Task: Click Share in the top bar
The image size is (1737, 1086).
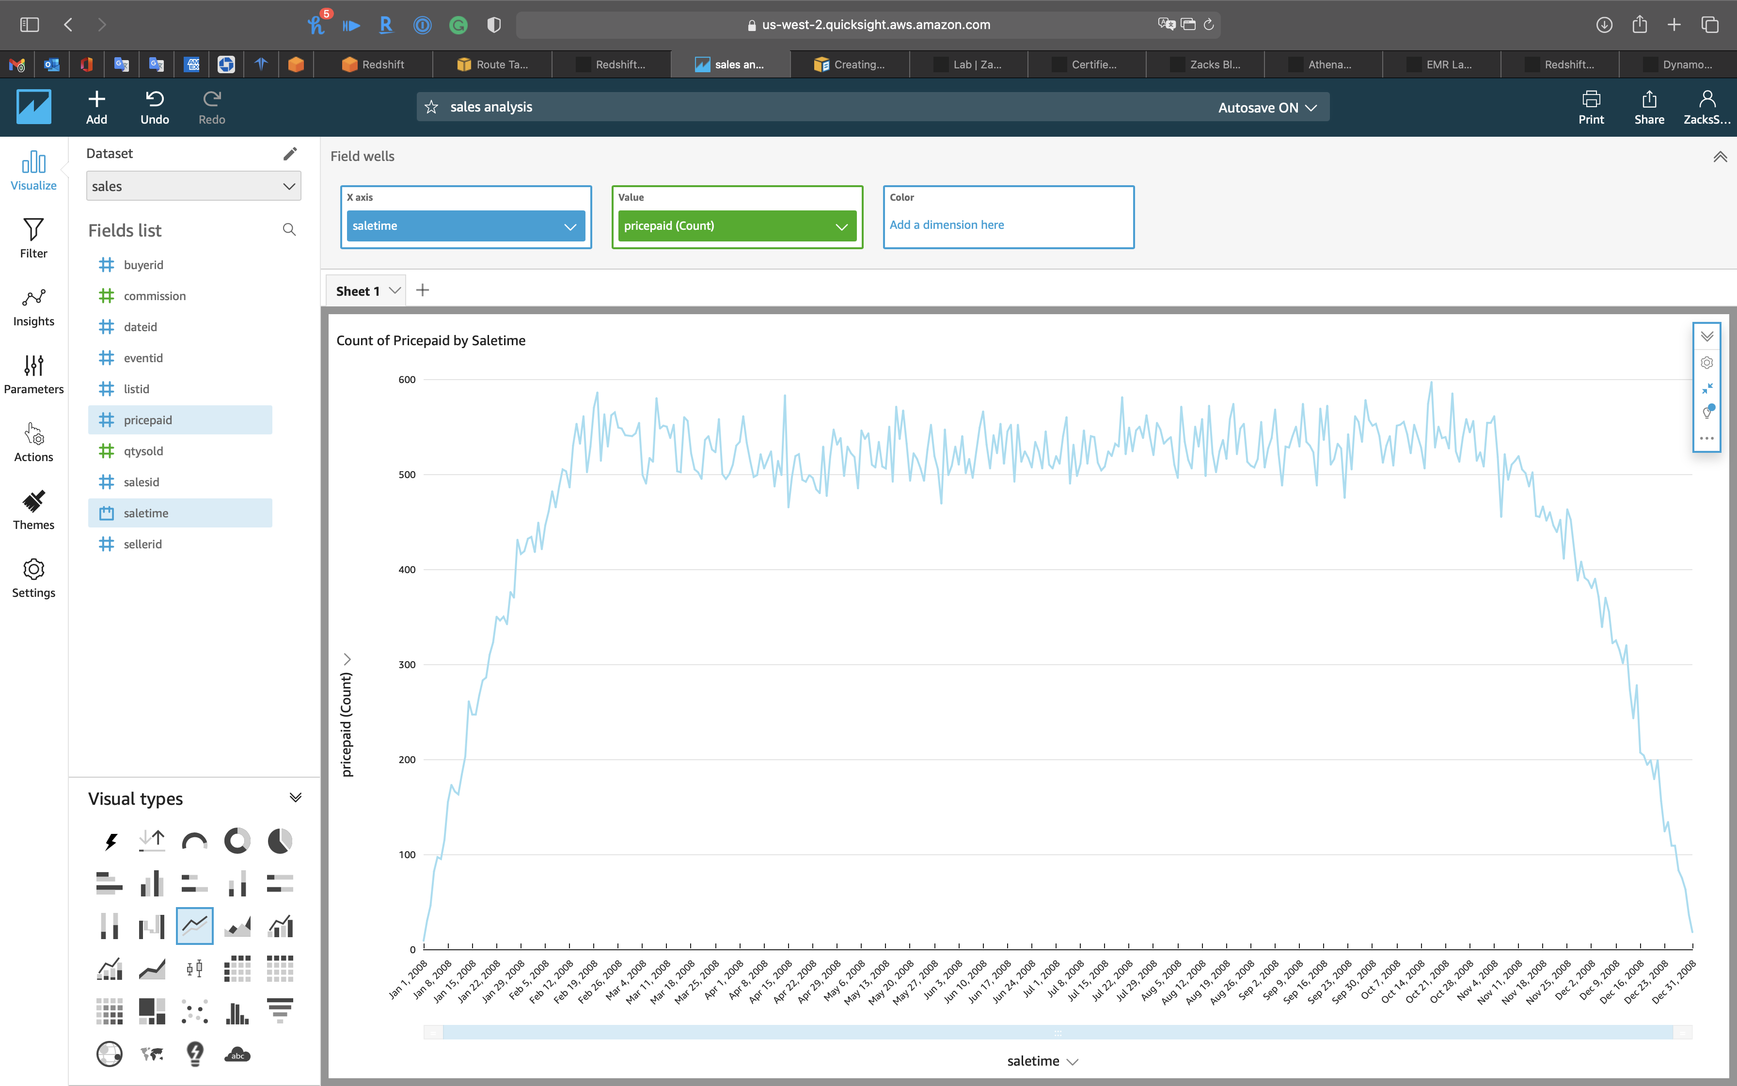Action: [1649, 107]
